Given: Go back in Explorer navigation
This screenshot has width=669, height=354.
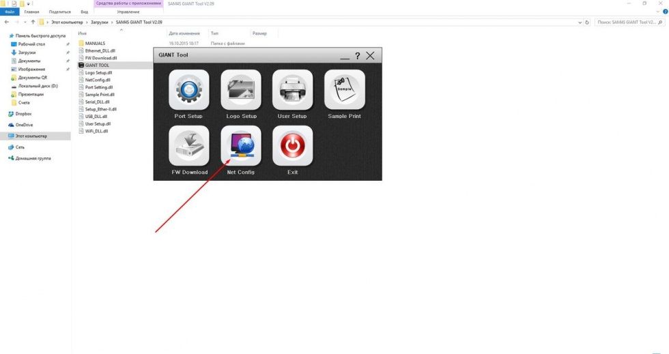Looking at the screenshot, I should tap(6, 23).
